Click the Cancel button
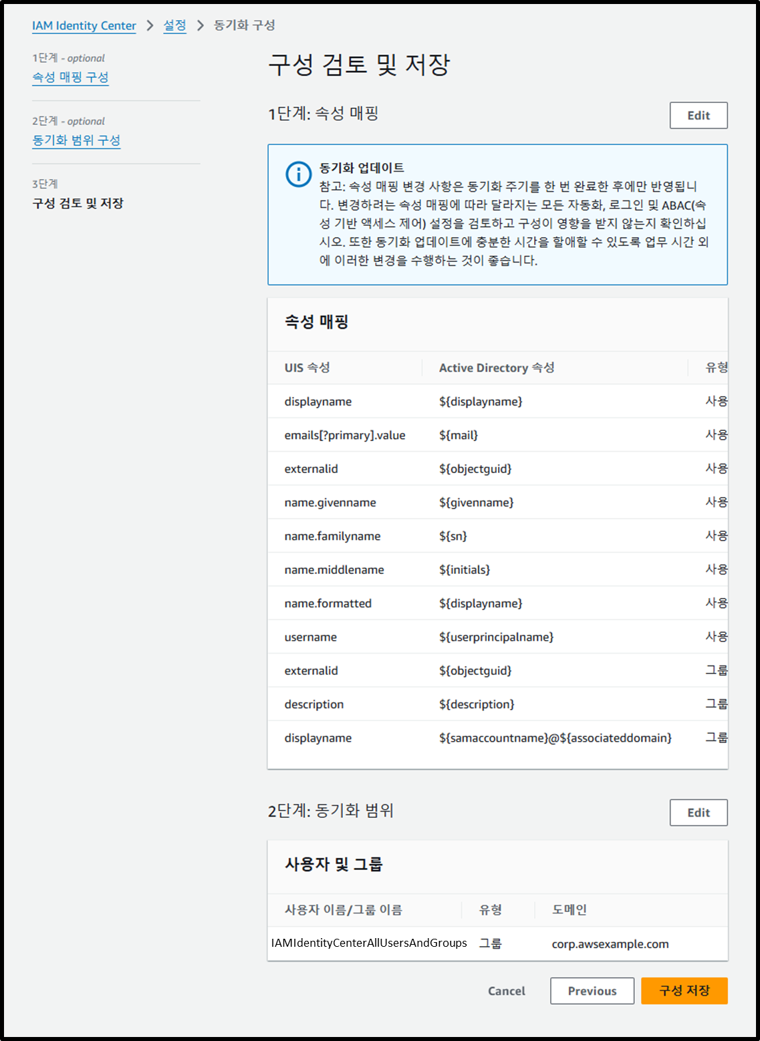Viewport: 760px width, 1041px height. click(x=507, y=991)
